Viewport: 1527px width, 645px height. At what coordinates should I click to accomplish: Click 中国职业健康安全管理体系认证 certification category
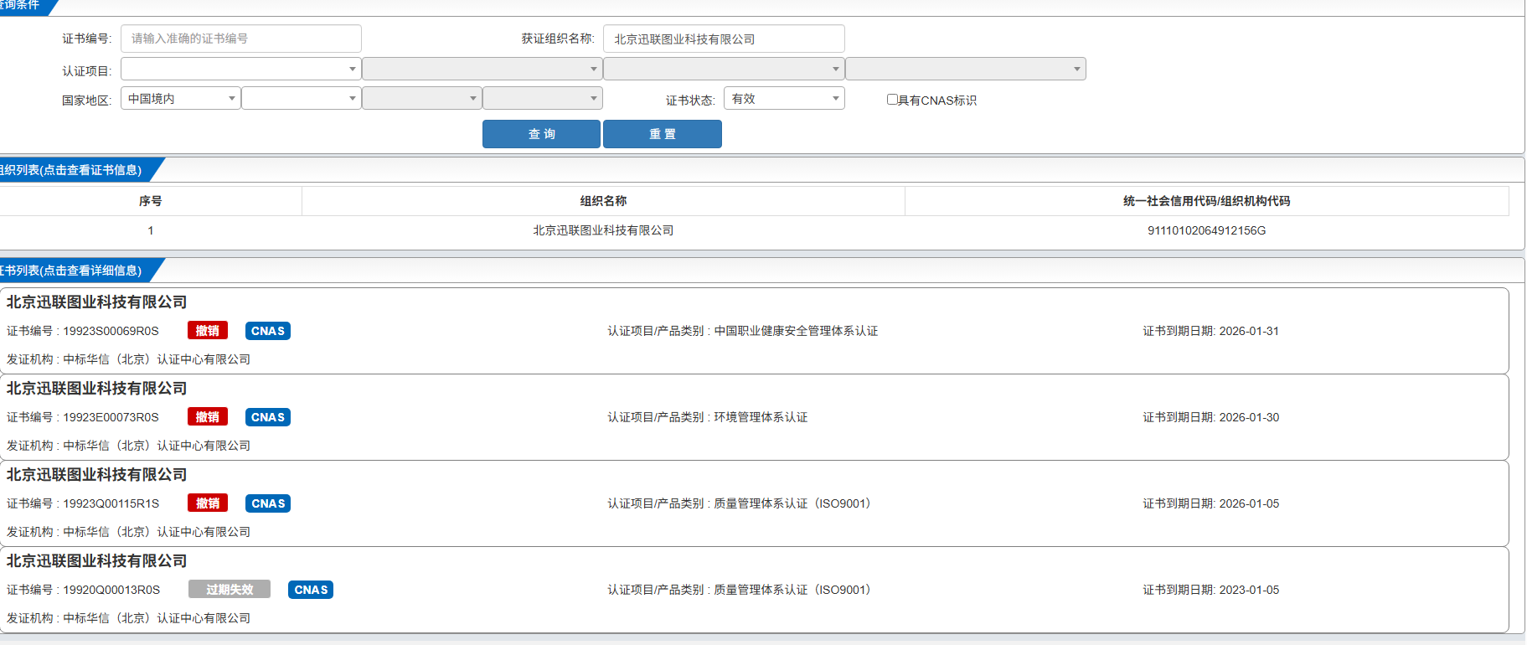click(x=796, y=331)
